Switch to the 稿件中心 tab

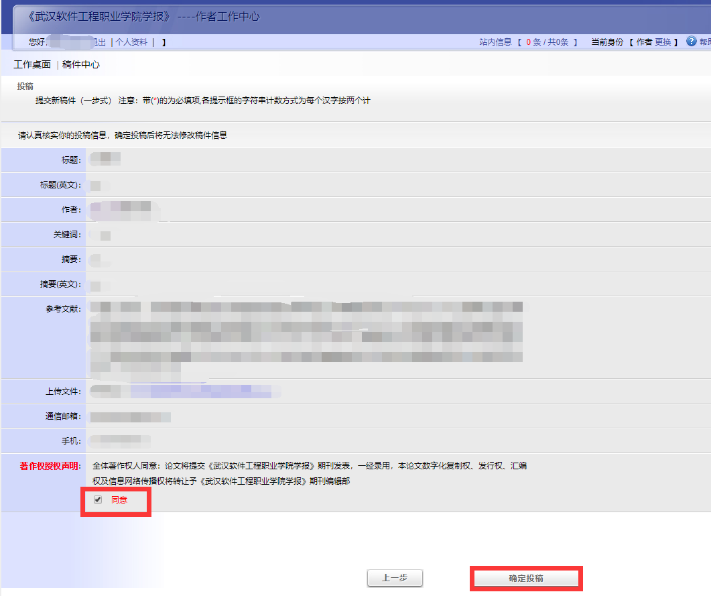click(81, 64)
